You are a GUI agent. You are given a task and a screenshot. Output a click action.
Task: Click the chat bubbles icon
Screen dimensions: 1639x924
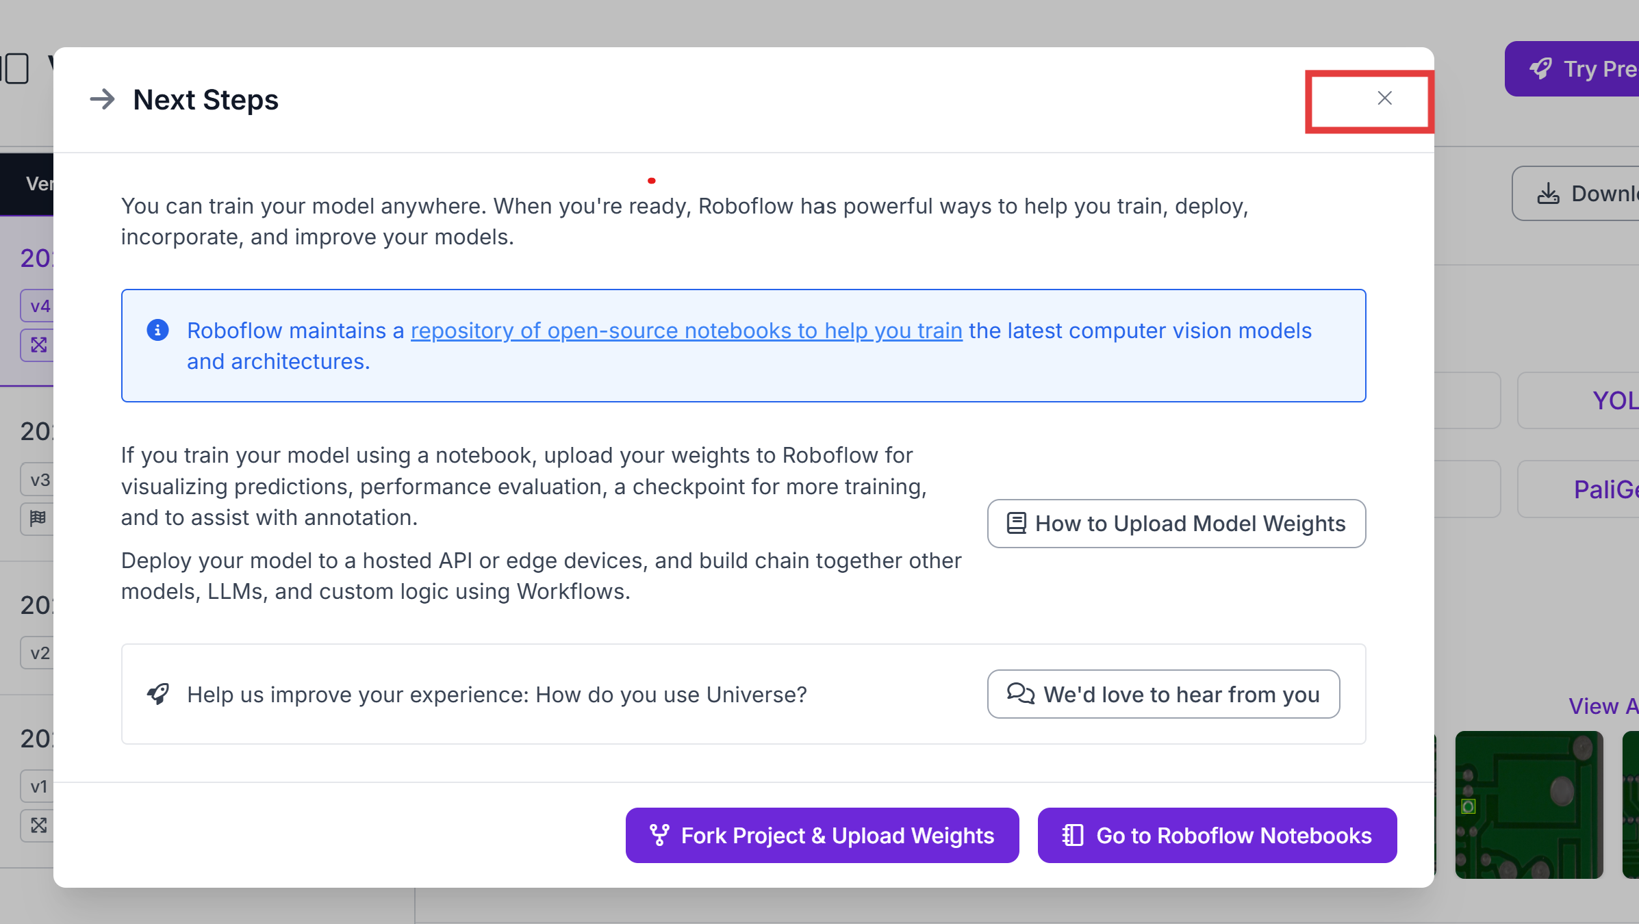click(x=1020, y=694)
